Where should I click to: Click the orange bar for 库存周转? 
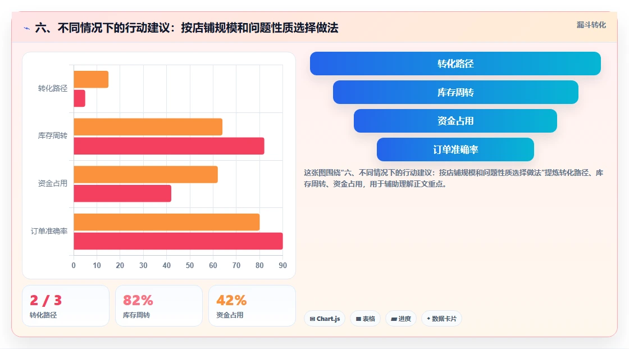pyautogui.click(x=148, y=127)
